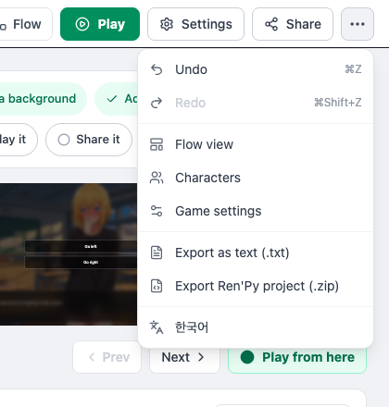Go to the Next scene
Viewport: 389px width, 407px height.
pos(184,357)
